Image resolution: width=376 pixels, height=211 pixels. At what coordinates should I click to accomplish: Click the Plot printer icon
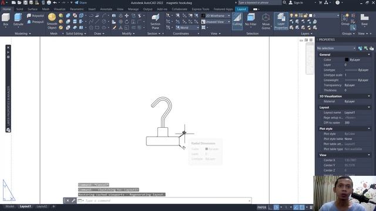[49, 2]
